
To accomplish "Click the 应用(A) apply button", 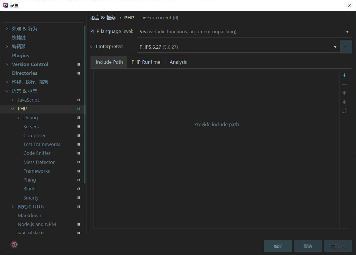I will [338, 246].
